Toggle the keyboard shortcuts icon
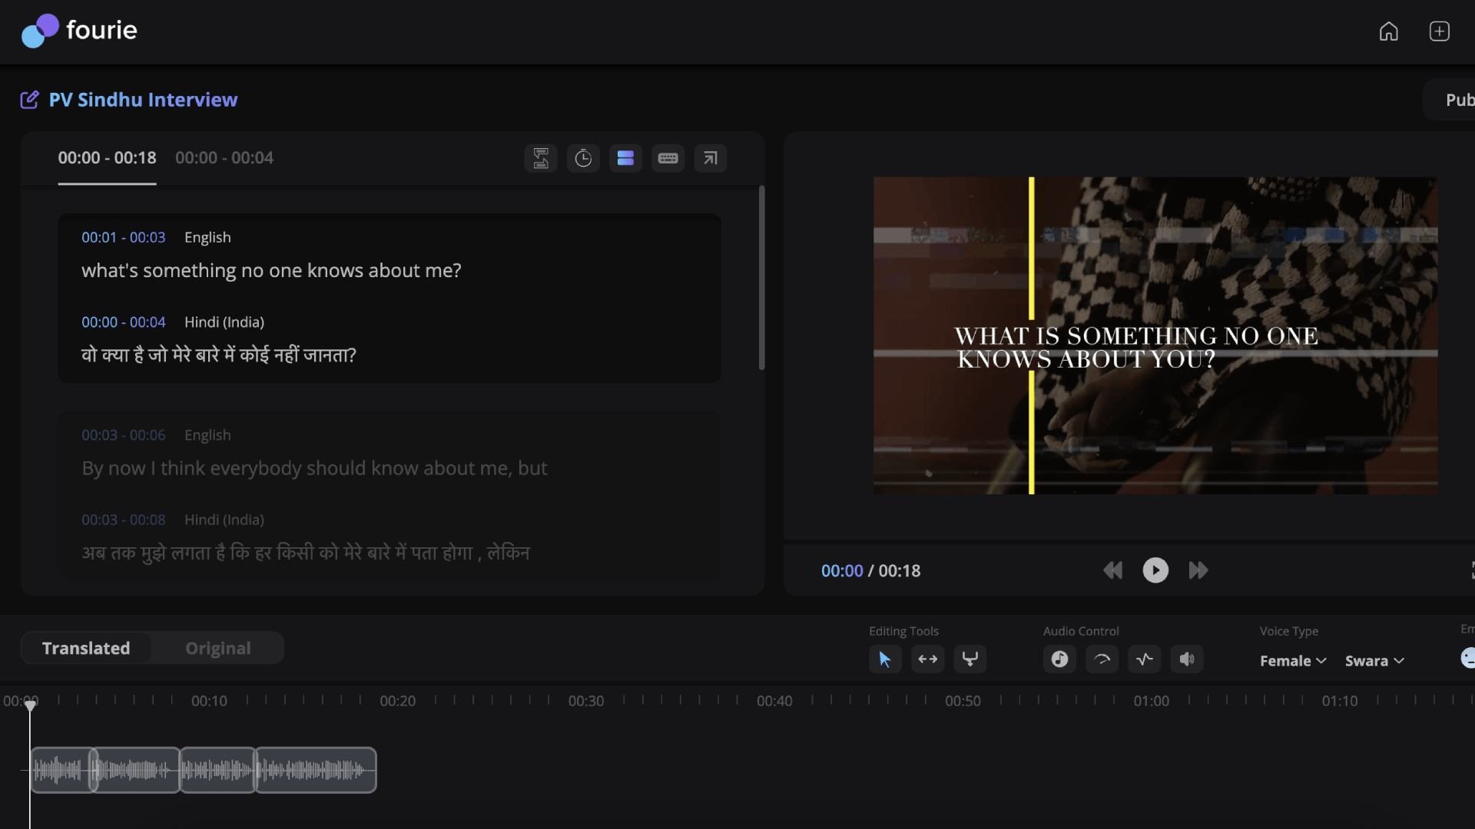This screenshot has width=1475, height=829. [668, 158]
